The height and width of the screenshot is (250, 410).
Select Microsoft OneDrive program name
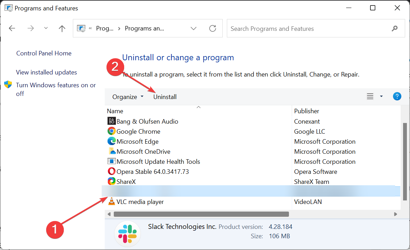[x=143, y=152]
